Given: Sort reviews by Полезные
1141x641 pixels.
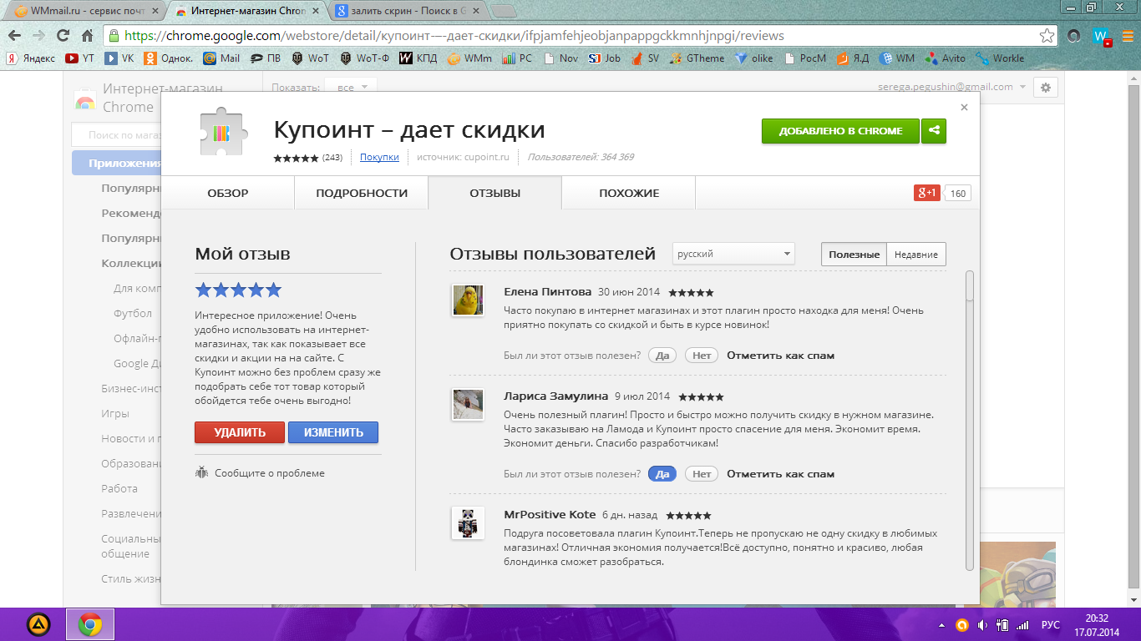Looking at the screenshot, I should tap(854, 255).
